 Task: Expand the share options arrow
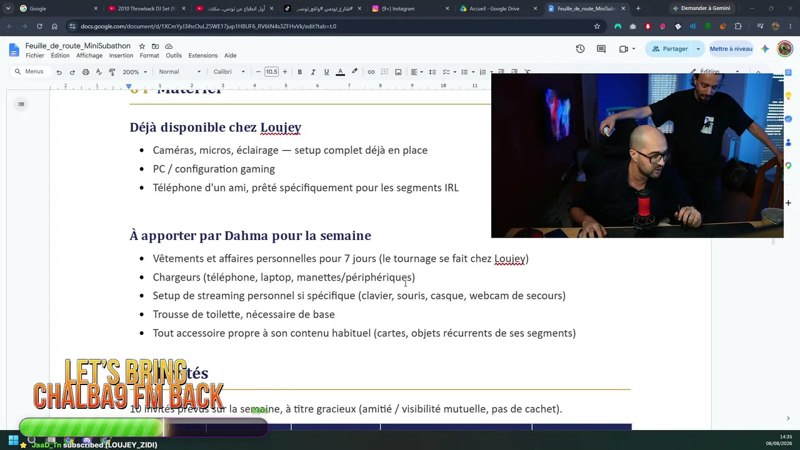(698, 49)
